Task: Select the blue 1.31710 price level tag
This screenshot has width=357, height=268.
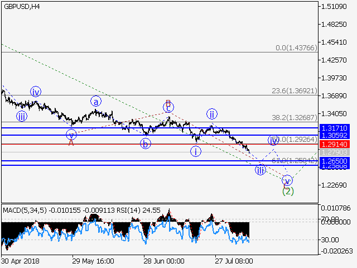Action: coord(335,128)
